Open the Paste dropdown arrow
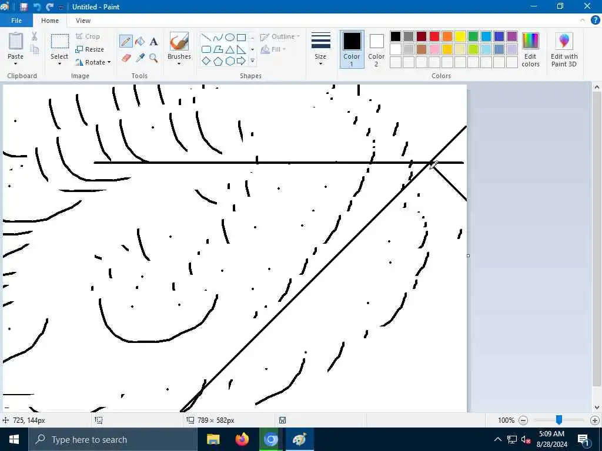 [x=16, y=64]
